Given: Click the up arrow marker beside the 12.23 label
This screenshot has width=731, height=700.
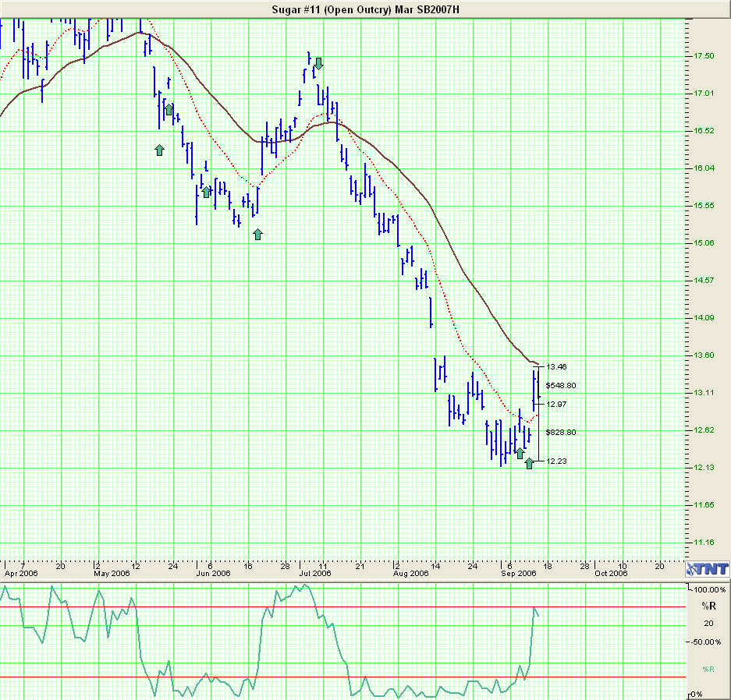Looking at the screenshot, I should pos(529,463).
